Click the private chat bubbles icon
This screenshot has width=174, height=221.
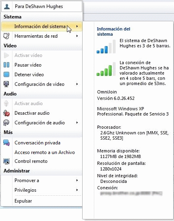tap(6, 143)
